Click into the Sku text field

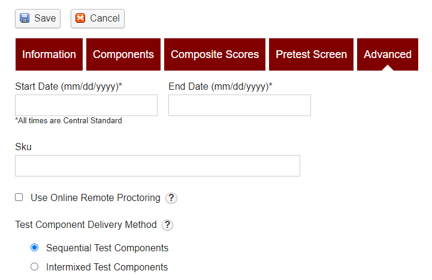158,166
